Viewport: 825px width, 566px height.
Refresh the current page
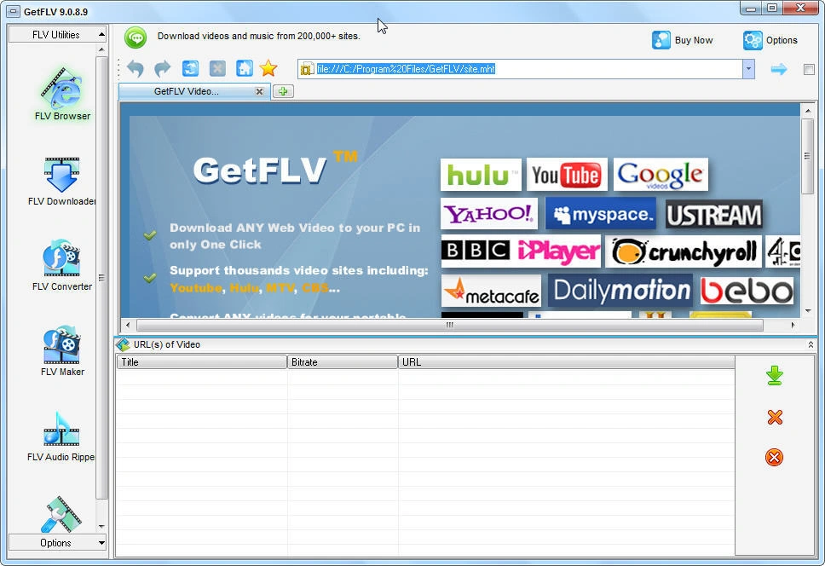pos(189,68)
